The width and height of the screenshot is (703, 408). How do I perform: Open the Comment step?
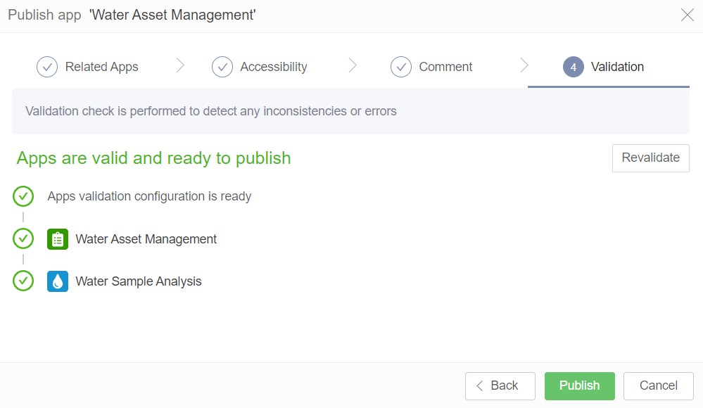[x=445, y=67]
